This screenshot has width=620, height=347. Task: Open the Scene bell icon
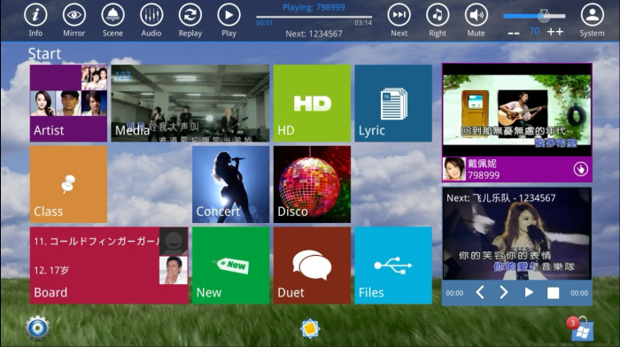[112, 15]
